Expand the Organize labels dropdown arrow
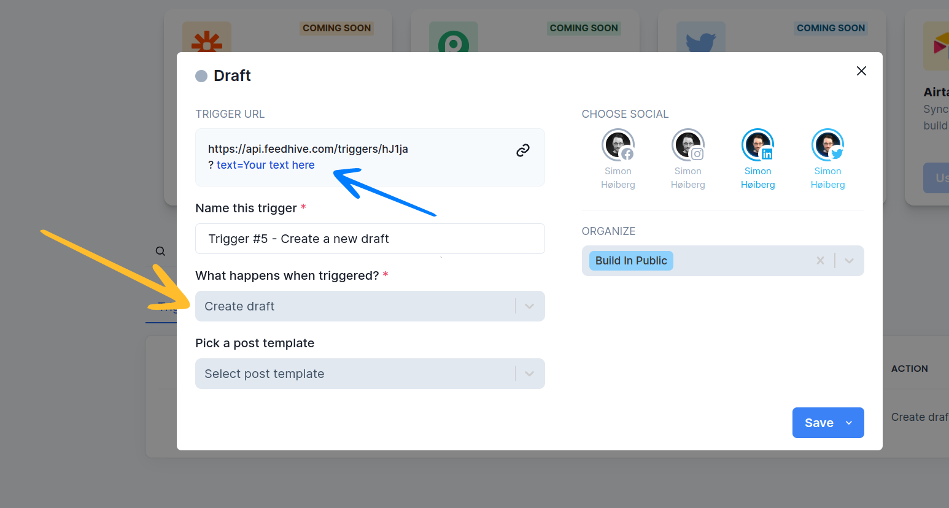 849,261
